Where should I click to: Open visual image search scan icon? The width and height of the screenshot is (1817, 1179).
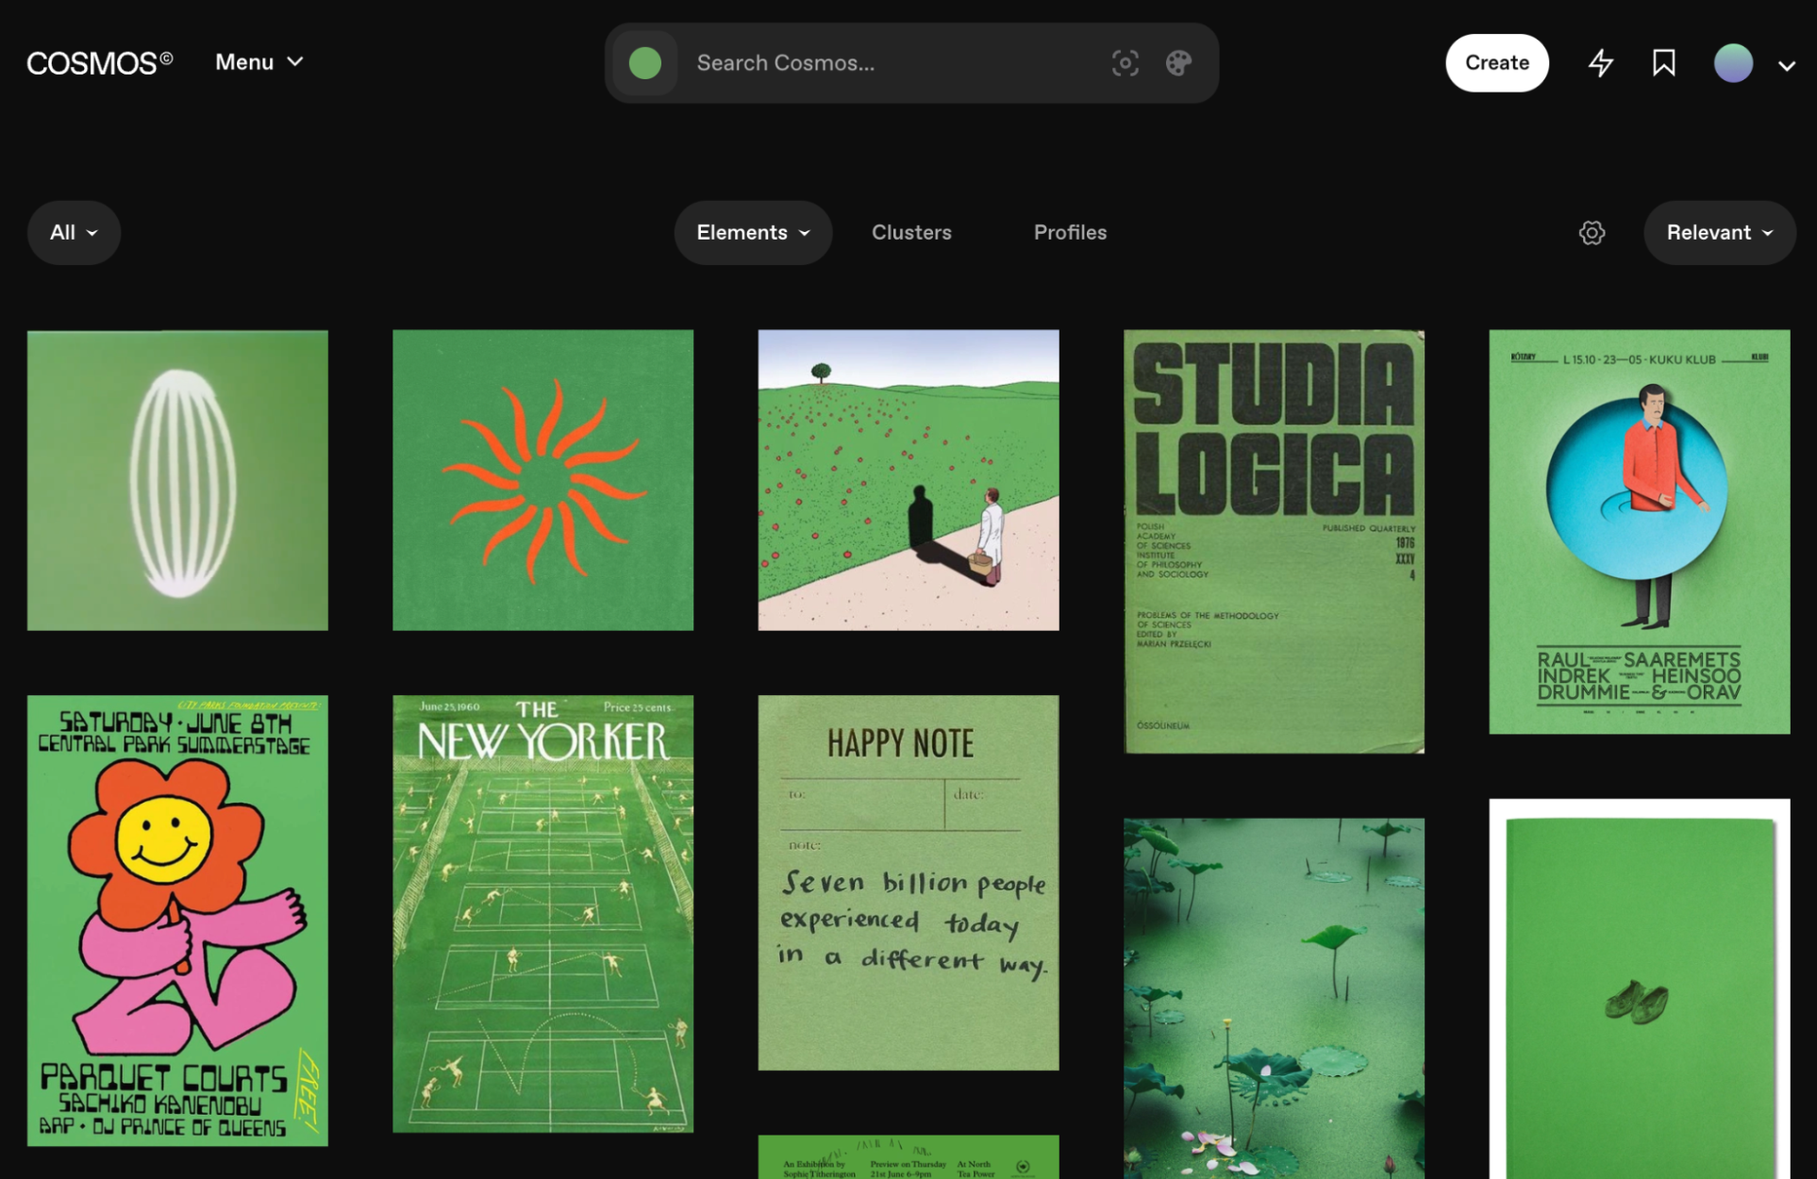click(1125, 63)
